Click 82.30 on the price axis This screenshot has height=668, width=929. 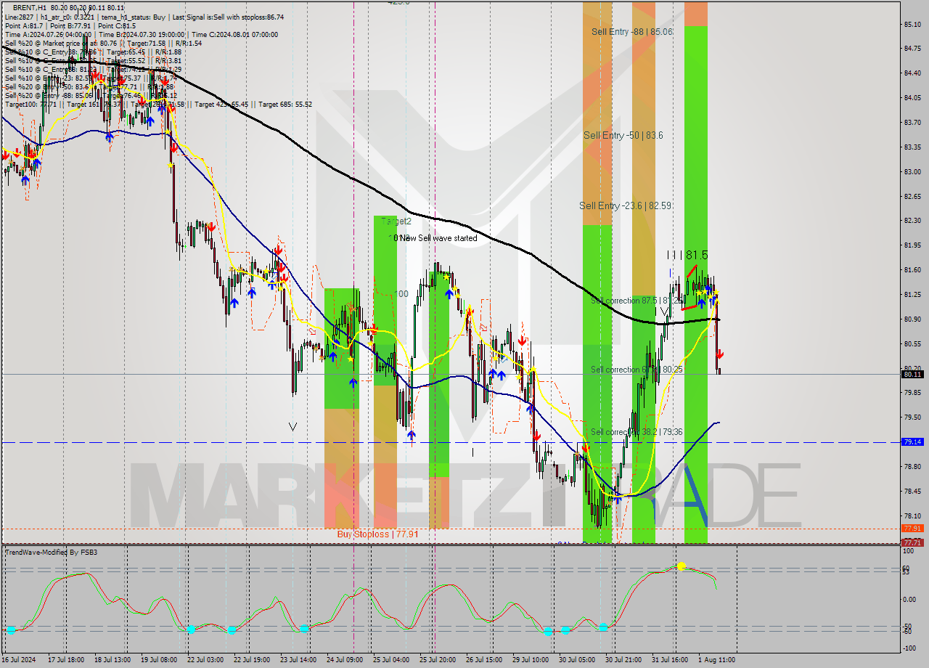pyautogui.click(x=912, y=221)
